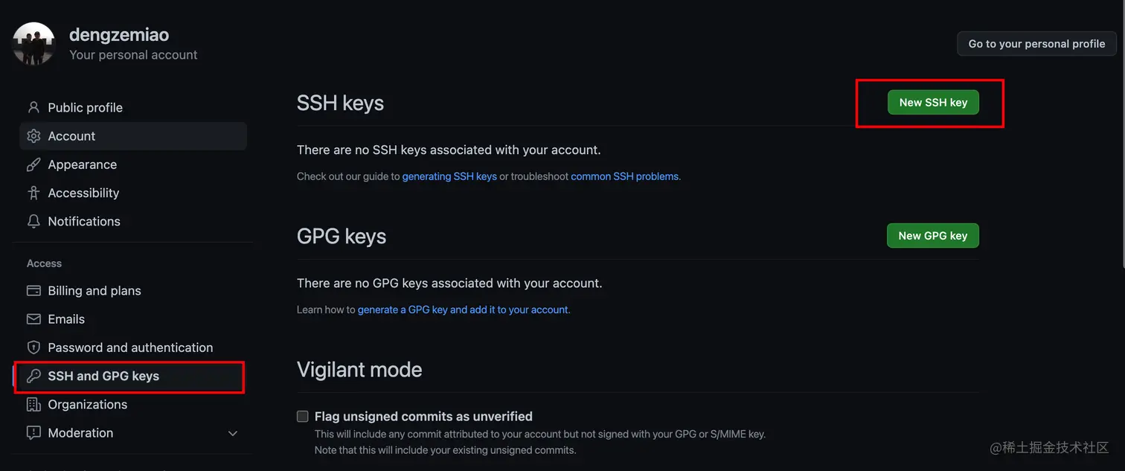Open the generate a GPG key link
Screen dimensions: 1125x471
pos(463,310)
